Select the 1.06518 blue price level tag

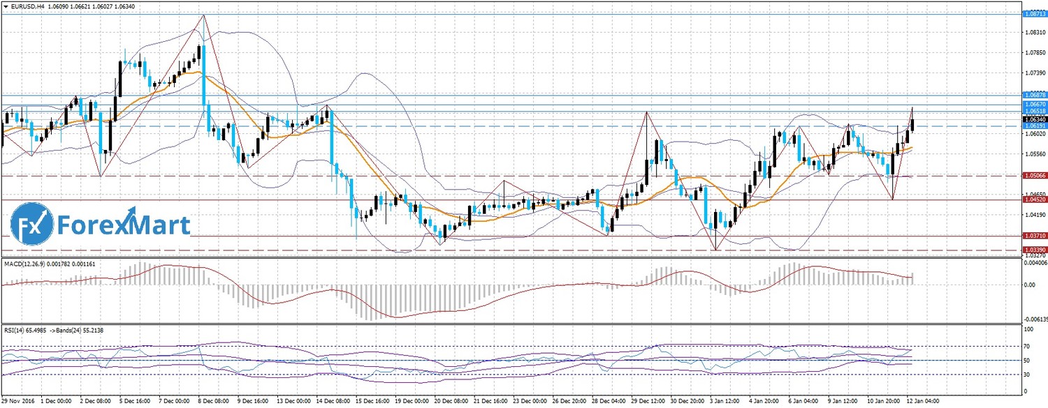click(x=1034, y=111)
